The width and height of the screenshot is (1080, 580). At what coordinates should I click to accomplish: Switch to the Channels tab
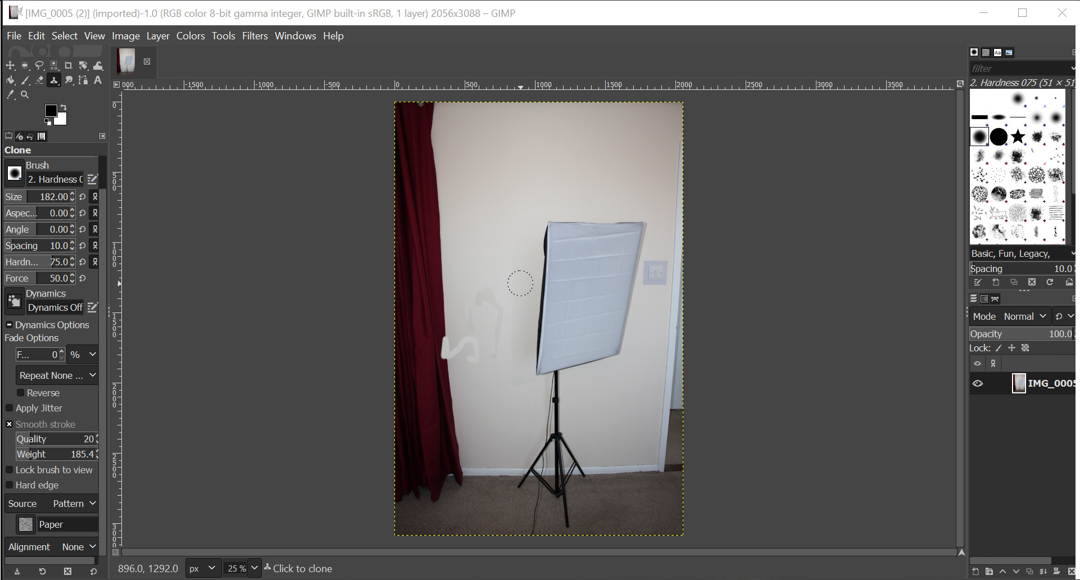[984, 299]
